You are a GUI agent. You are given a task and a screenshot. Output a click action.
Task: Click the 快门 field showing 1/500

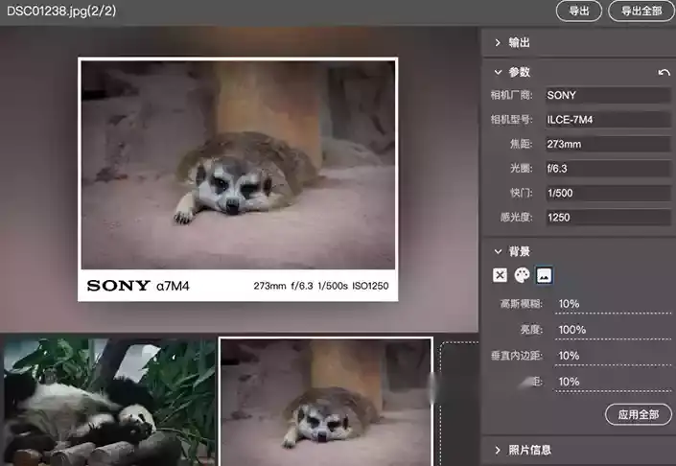pyautogui.click(x=607, y=194)
